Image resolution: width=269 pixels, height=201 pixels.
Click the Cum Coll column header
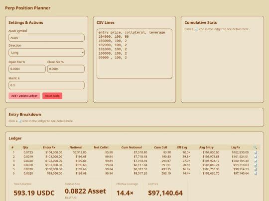[x=160, y=147]
